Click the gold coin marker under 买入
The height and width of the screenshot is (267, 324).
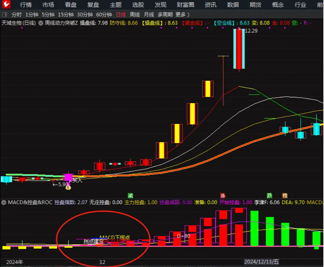(x=68, y=187)
